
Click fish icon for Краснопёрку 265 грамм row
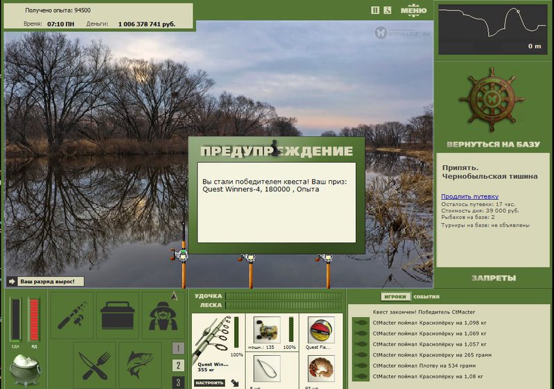pos(361,354)
